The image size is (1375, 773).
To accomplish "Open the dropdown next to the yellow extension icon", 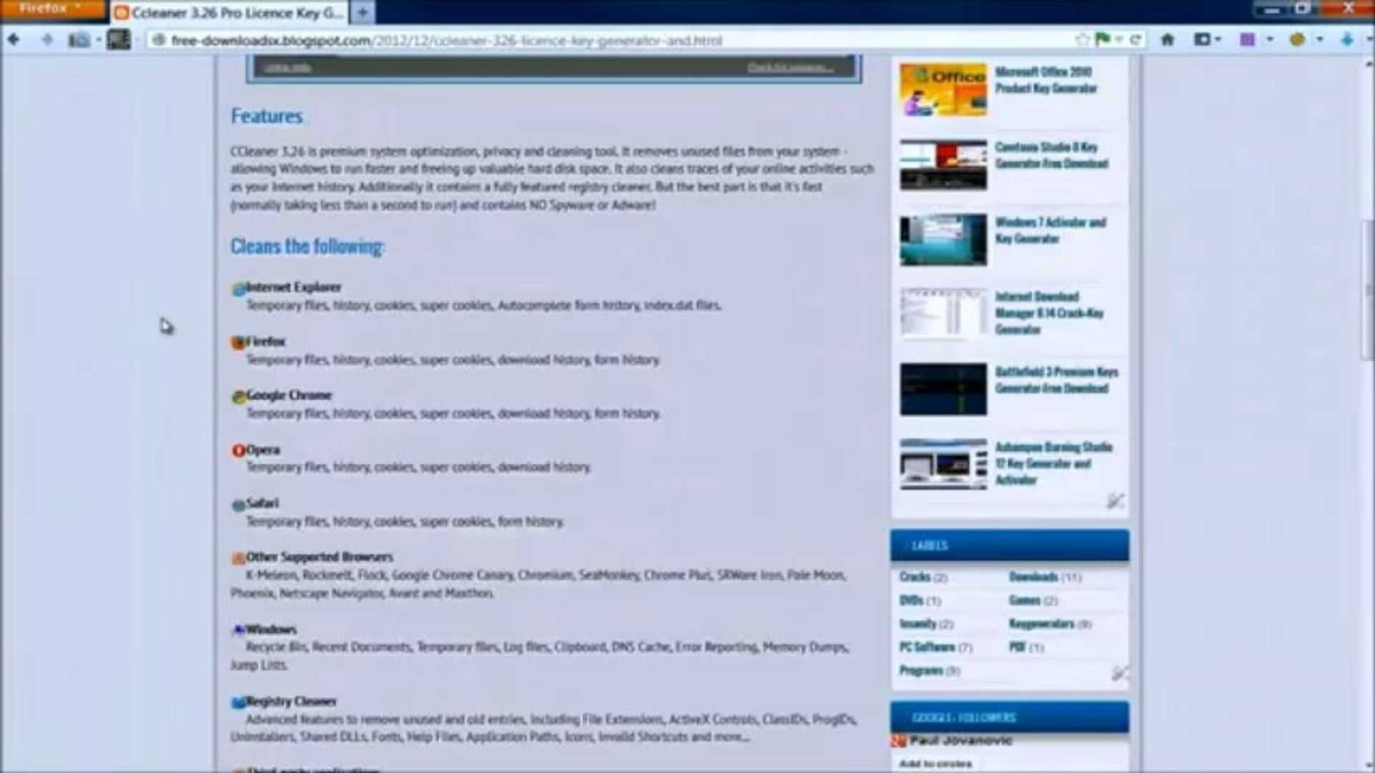I will click(x=1318, y=41).
